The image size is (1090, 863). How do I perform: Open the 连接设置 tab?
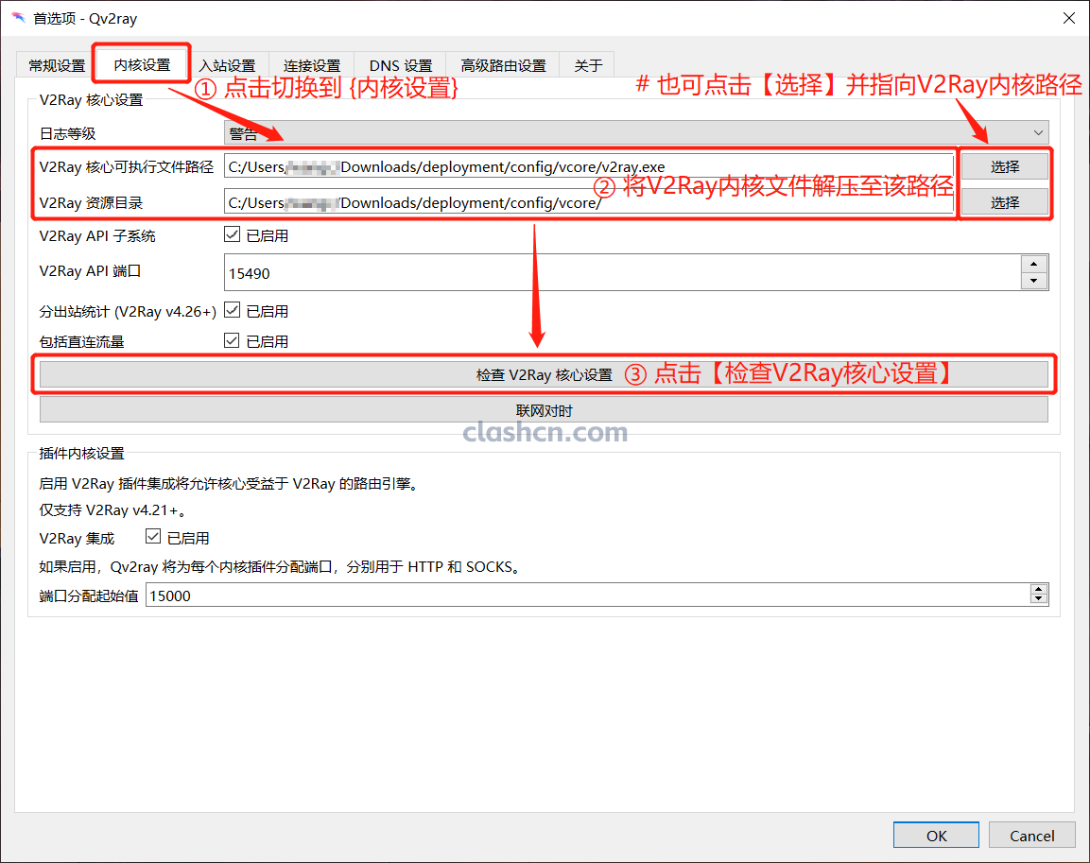pyautogui.click(x=312, y=65)
